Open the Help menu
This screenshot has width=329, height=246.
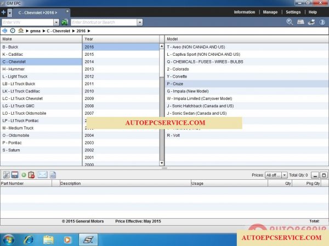coord(313,12)
